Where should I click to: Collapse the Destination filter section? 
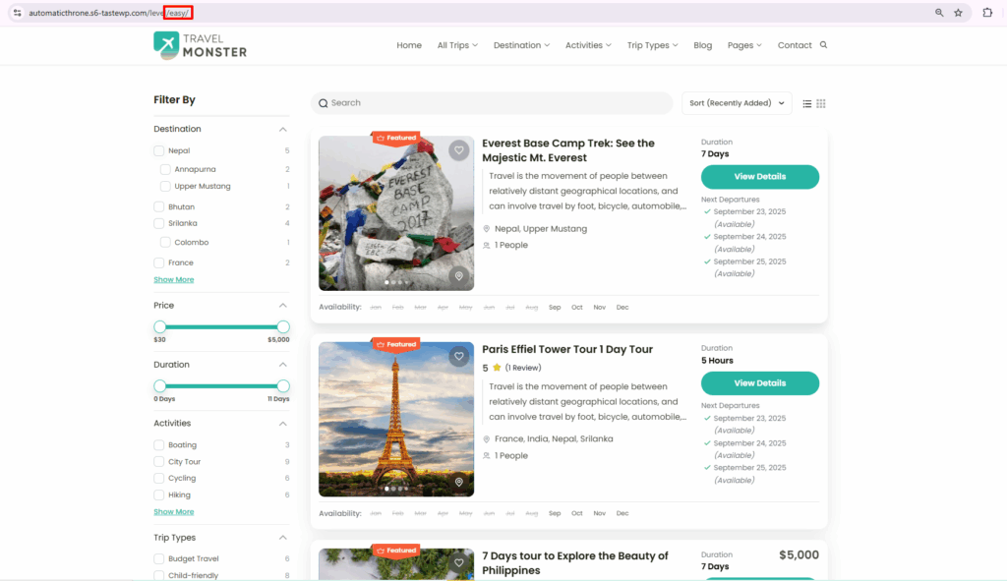[282, 130]
